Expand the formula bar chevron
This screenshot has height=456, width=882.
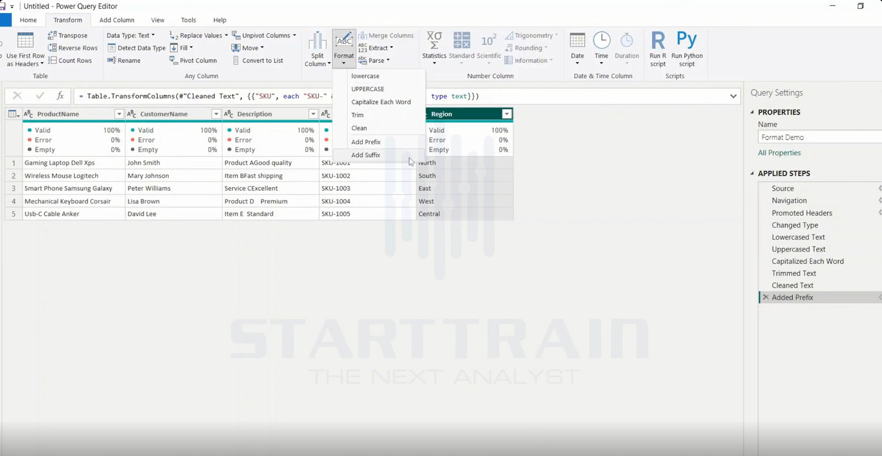(733, 96)
